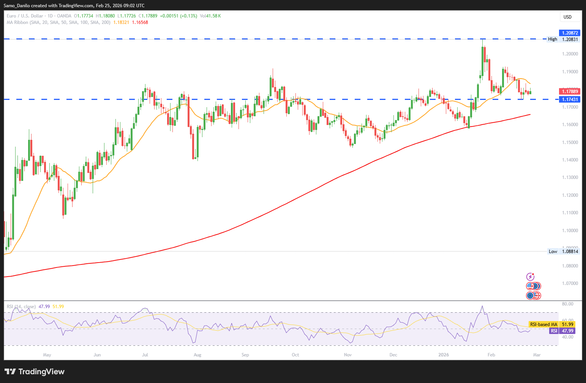This screenshot has height=383, width=586.
Task: Click the blue 1.20872 price label
Action: point(570,33)
